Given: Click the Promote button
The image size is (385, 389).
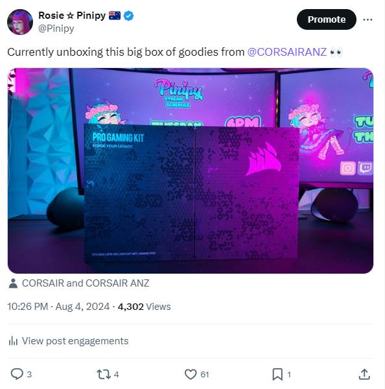Looking at the screenshot, I should (327, 19).
